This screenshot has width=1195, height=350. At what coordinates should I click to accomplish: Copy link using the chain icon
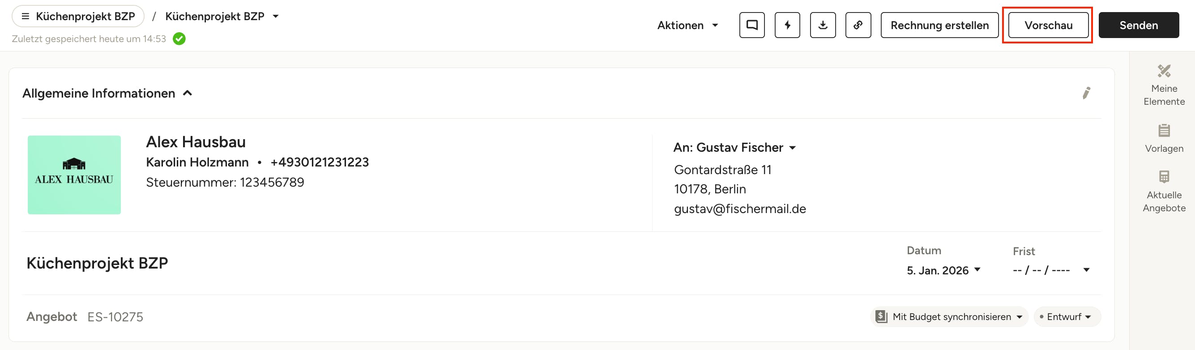858,25
